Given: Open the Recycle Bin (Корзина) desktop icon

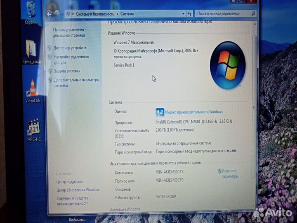Looking at the screenshot, I should 31,12.
